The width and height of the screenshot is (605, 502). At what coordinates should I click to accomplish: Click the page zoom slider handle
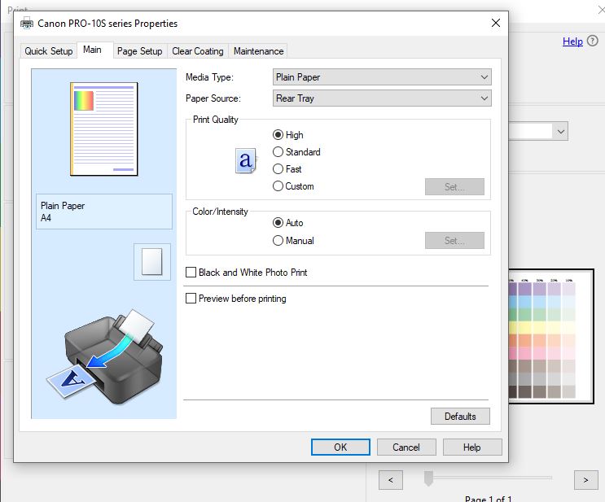coord(428,479)
